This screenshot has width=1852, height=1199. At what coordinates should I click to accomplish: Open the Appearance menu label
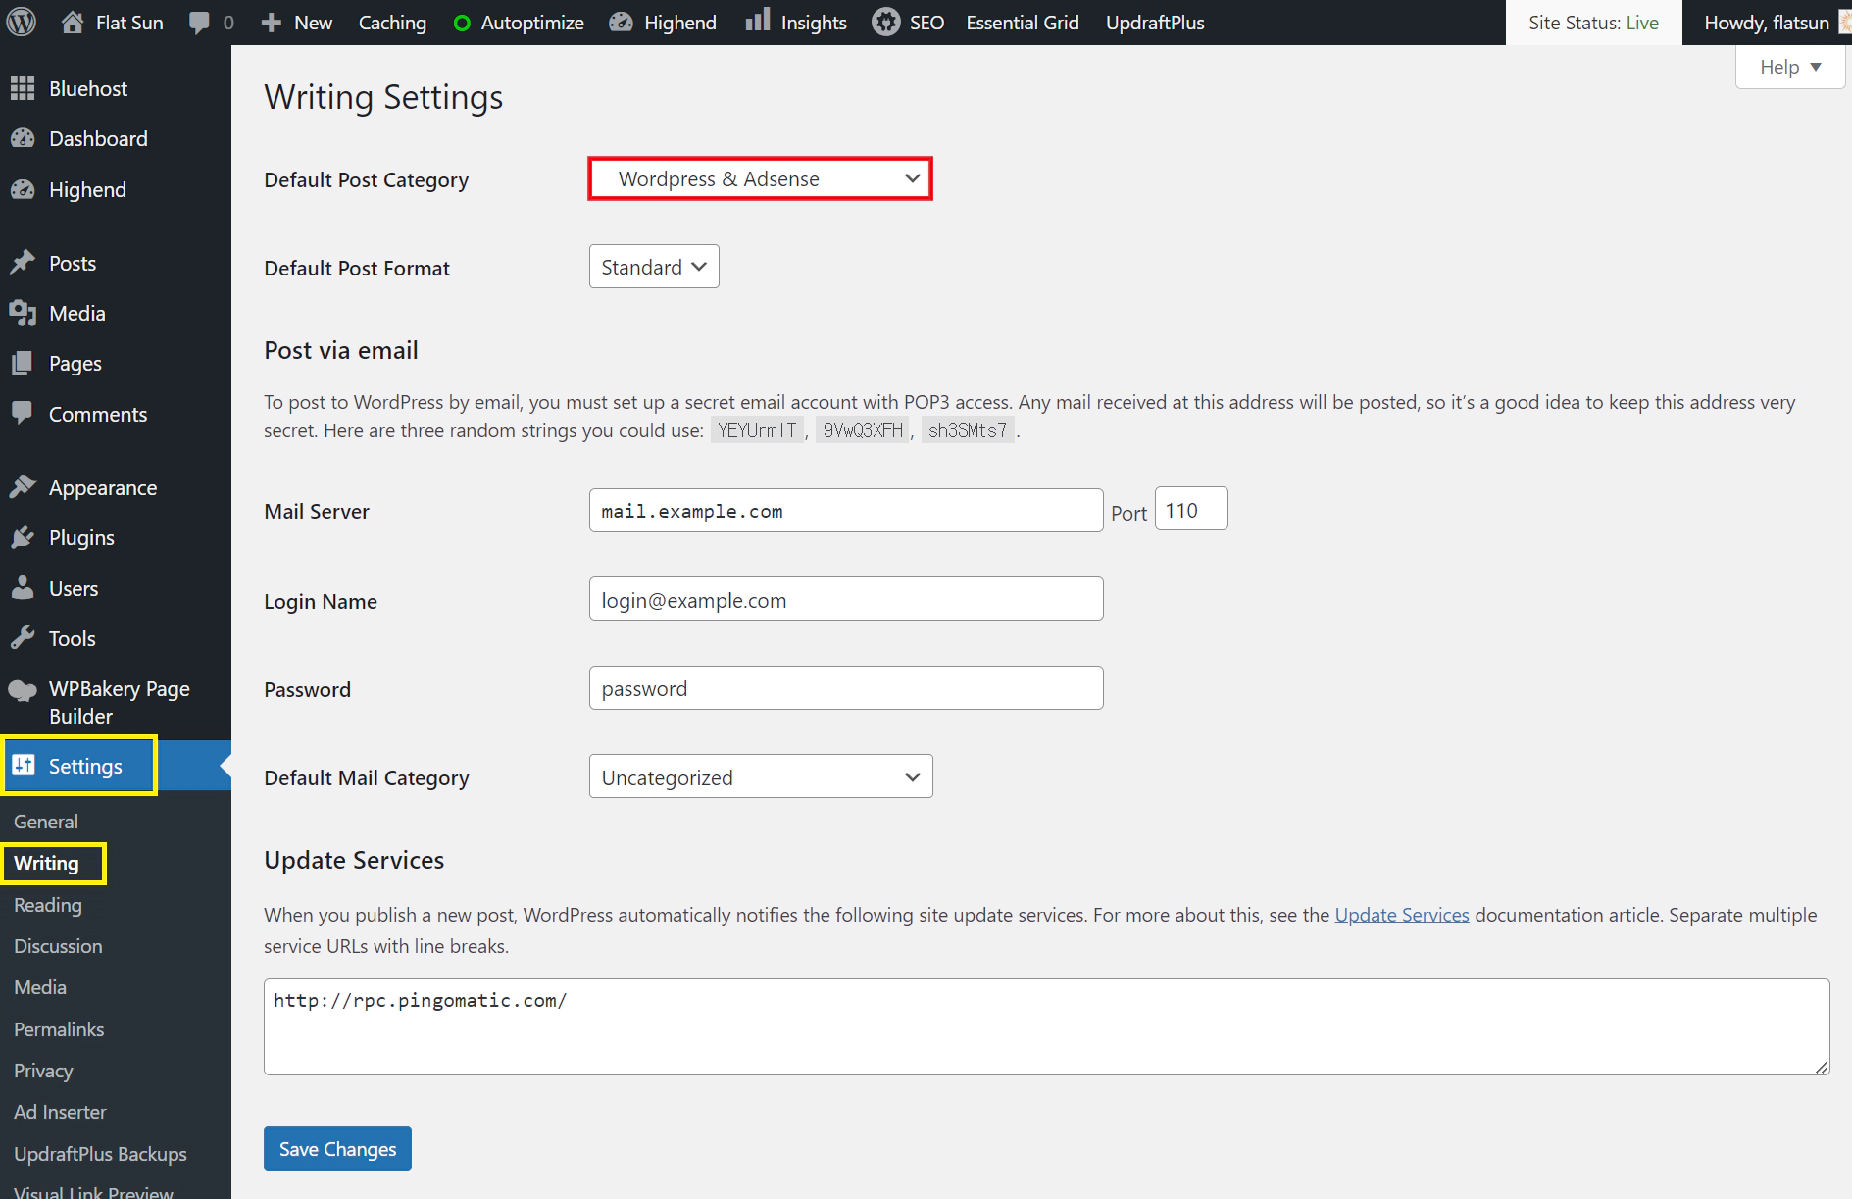click(x=103, y=488)
